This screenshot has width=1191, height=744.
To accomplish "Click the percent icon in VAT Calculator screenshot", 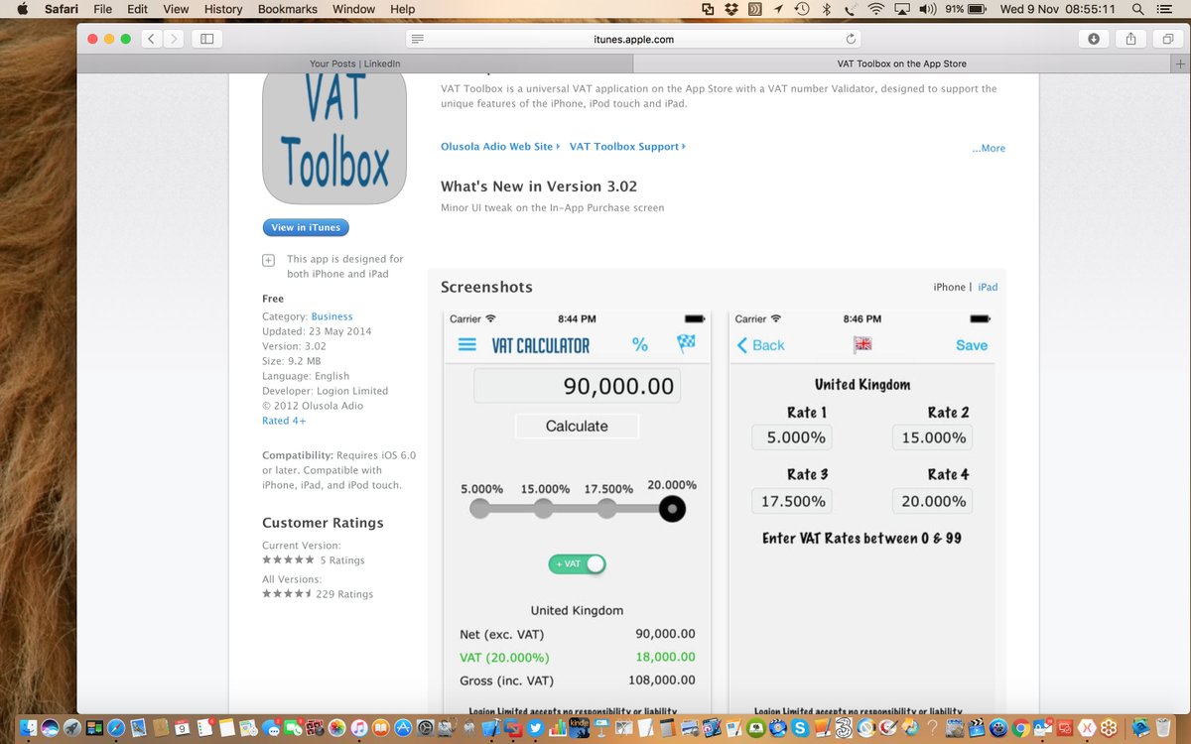I will coord(640,344).
